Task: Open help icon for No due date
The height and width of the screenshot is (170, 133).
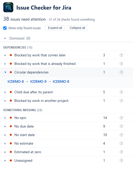Action: click(121, 126)
